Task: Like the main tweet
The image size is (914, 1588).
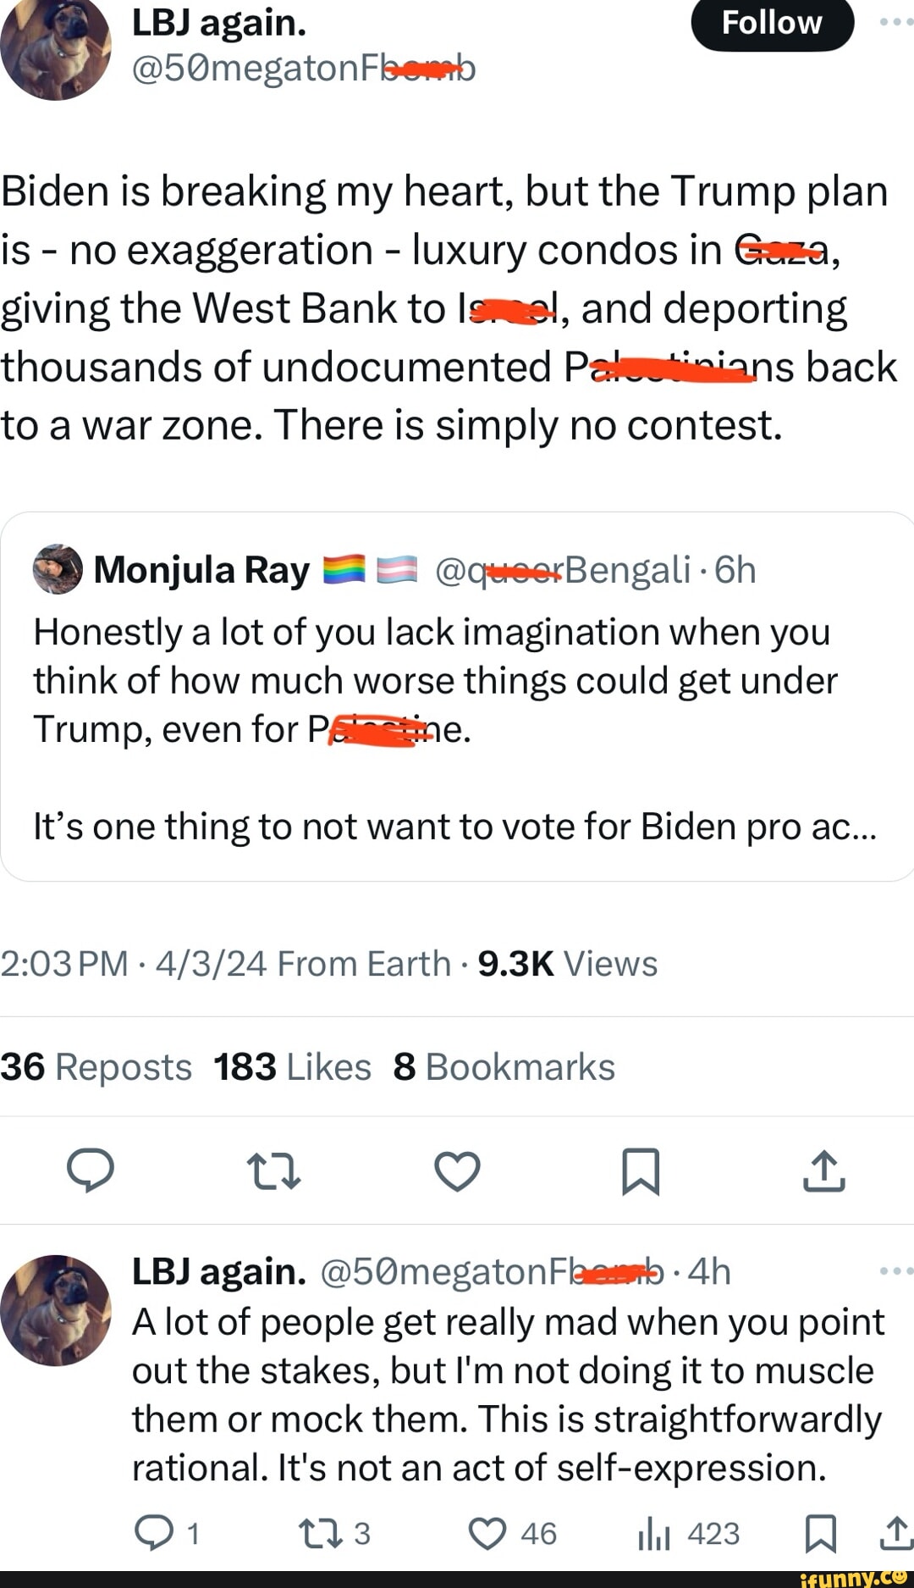Action: pyautogui.click(x=457, y=1170)
